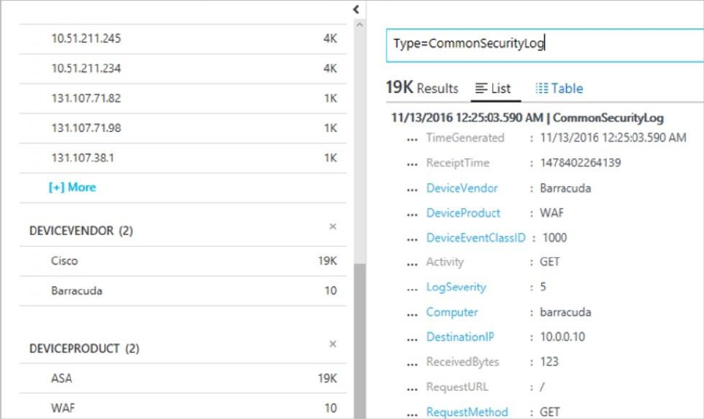The width and height of the screenshot is (704, 419).
Task: Filter by ASA device product
Action: (62, 379)
